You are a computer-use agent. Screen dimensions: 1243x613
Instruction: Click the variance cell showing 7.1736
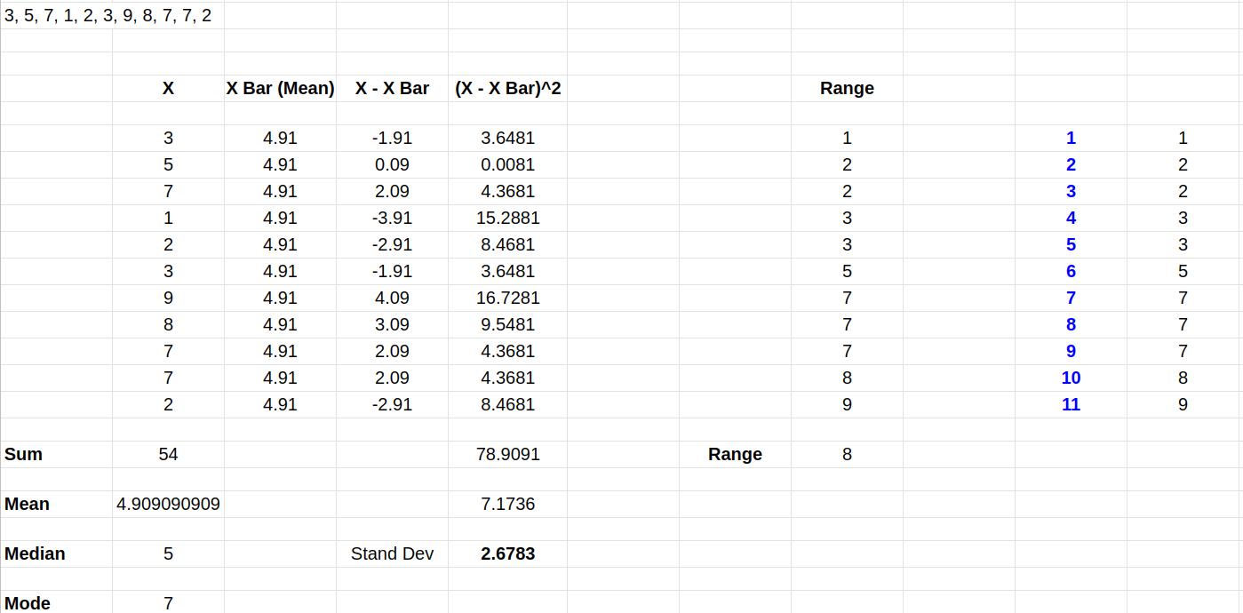tap(507, 504)
